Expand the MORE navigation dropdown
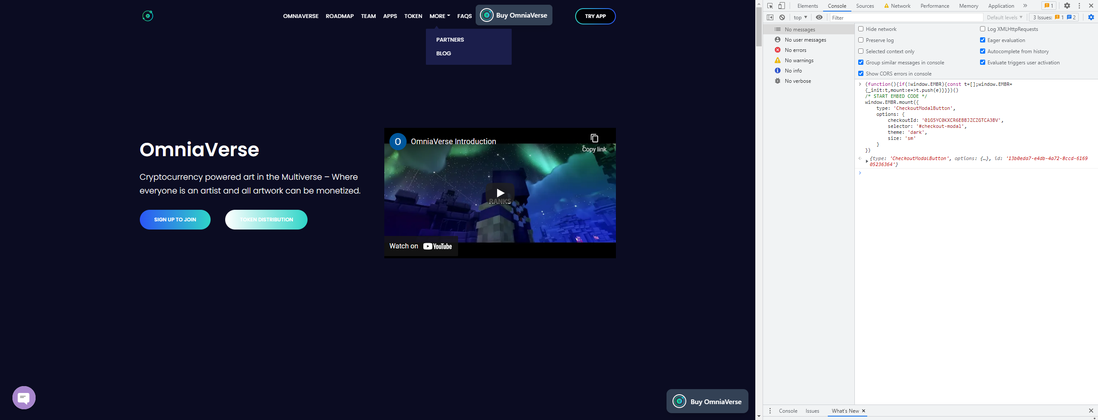Viewport: 1098px width, 420px height. click(440, 16)
